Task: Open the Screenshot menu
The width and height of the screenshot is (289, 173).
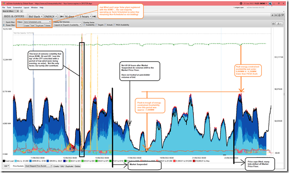Action: click(x=17, y=8)
